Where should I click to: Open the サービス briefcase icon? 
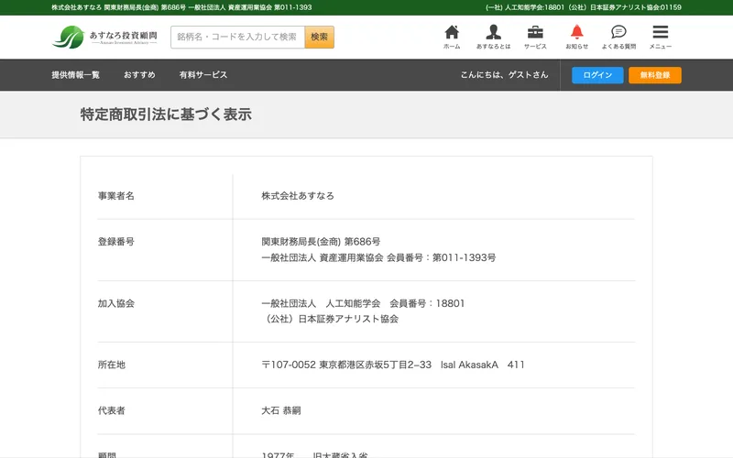pos(535,37)
